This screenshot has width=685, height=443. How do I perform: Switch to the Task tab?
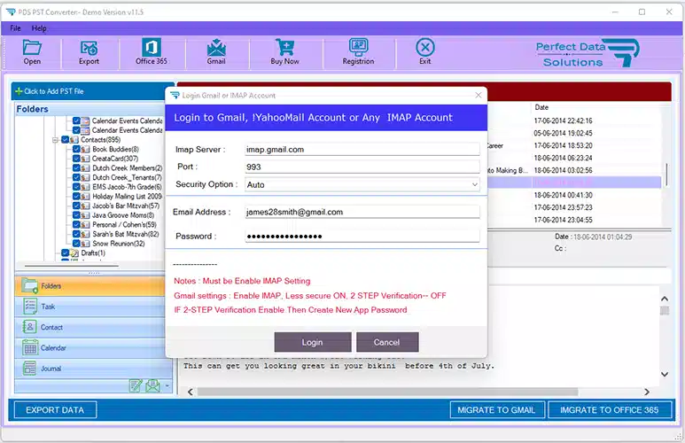(x=91, y=307)
